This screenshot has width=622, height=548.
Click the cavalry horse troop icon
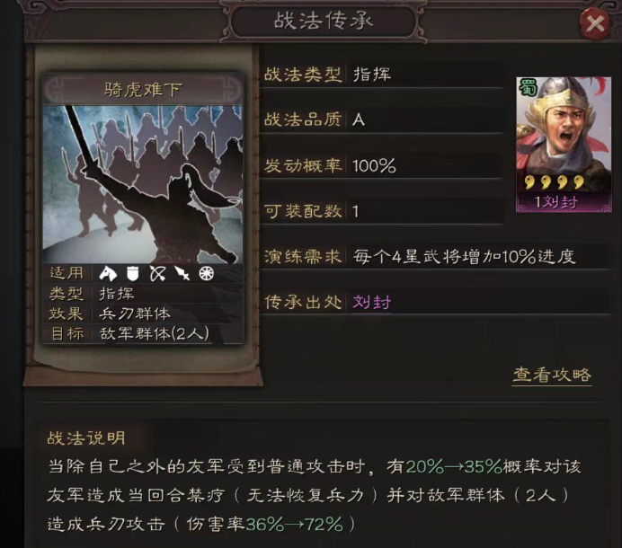pyautogui.click(x=108, y=274)
